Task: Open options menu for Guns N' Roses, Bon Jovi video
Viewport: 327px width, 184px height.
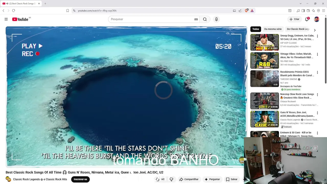Action: (x=317, y=113)
